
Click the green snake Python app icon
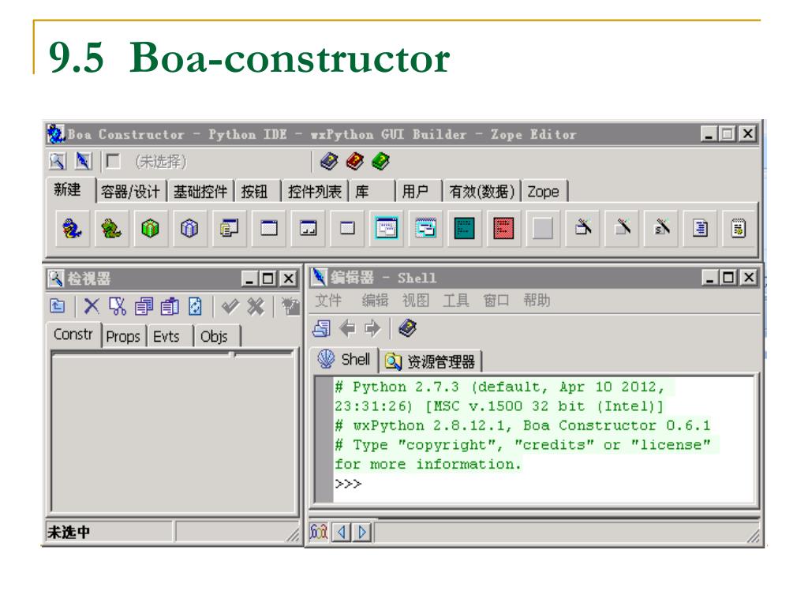[x=111, y=228]
